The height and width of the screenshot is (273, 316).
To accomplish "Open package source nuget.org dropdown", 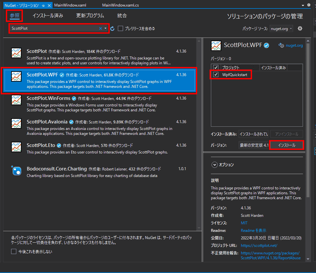I will click(x=281, y=29).
